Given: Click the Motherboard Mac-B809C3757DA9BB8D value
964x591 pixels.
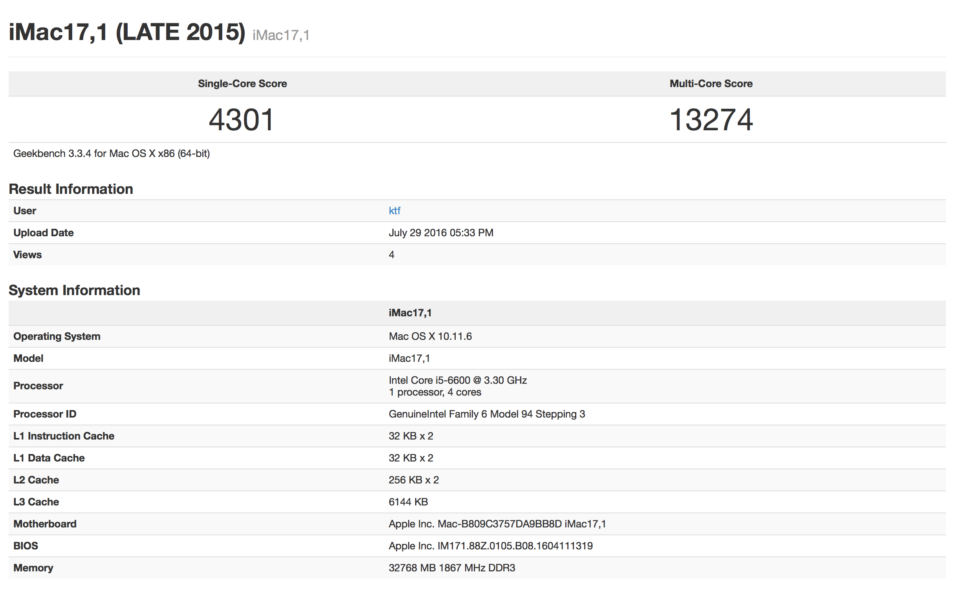Looking at the screenshot, I should tap(497, 524).
